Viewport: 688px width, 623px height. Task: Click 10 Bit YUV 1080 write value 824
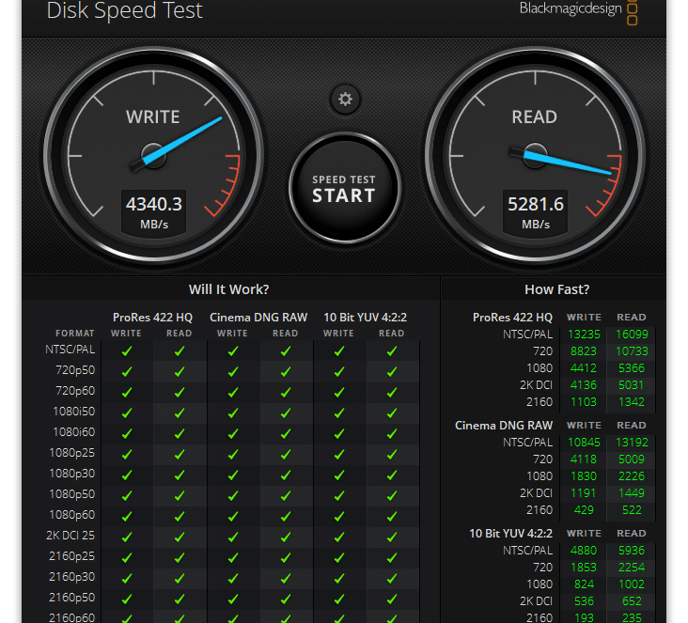tap(584, 584)
